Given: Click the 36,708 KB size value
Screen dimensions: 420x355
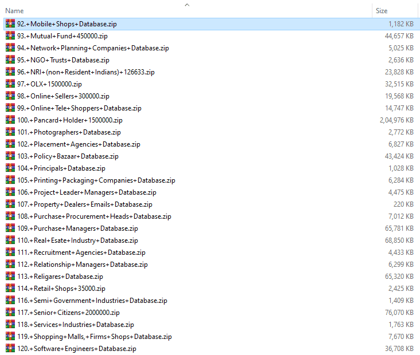Looking at the screenshot, I should (x=399, y=349).
